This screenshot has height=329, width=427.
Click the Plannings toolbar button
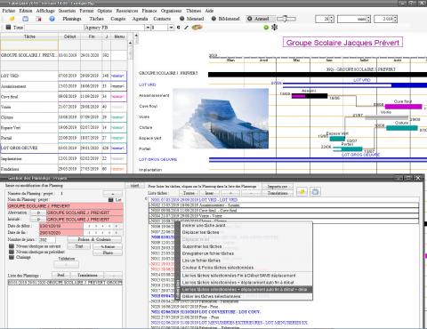point(72,19)
